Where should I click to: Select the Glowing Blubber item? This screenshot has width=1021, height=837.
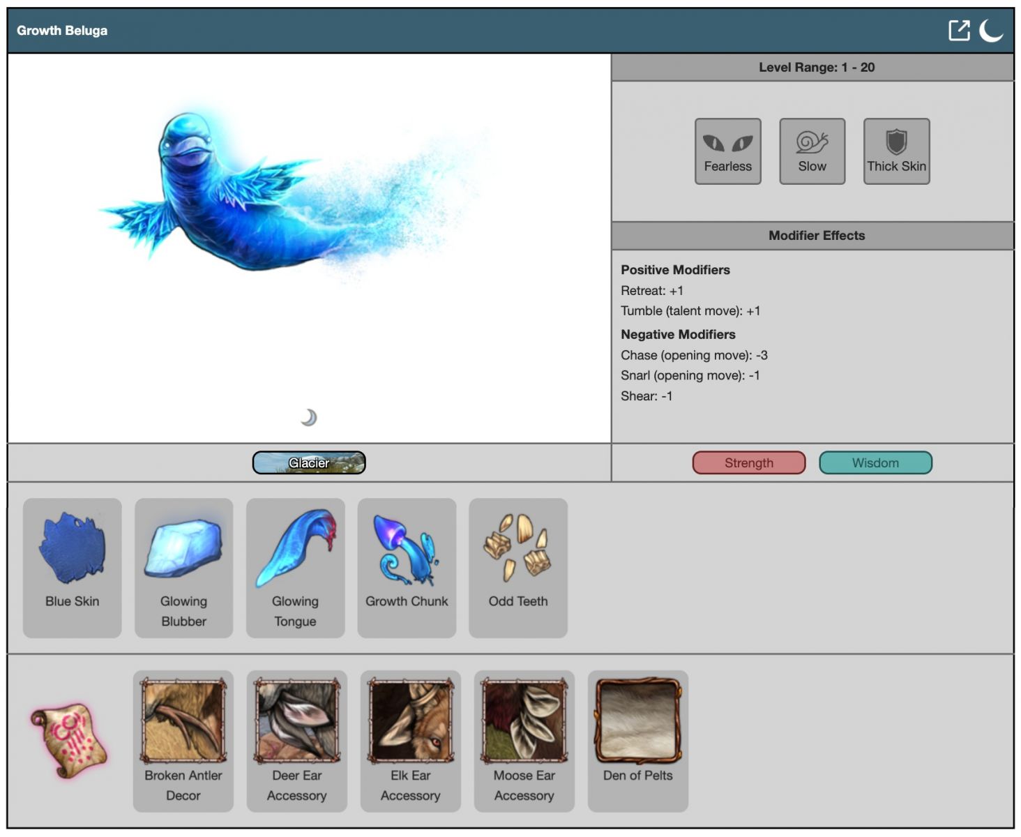pyautogui.click(x=184, y=567)
